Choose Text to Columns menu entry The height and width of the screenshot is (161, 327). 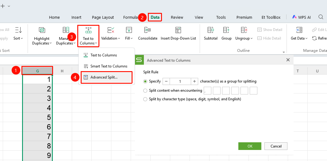click(x=106, y=55)
